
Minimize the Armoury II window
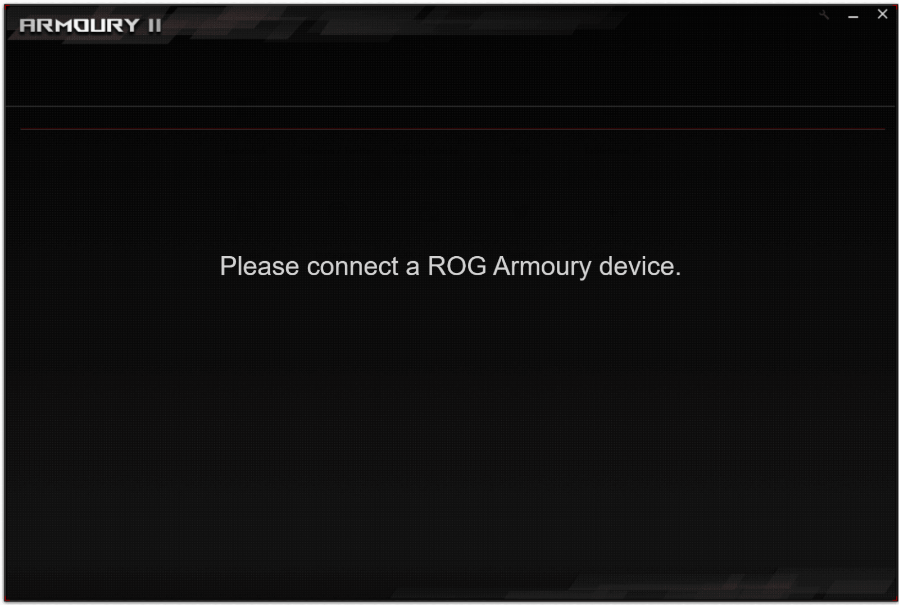tap(853, 17)
